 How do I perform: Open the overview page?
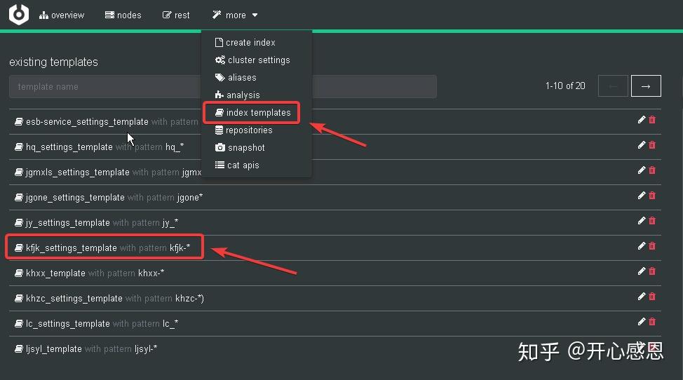[62, 15]
